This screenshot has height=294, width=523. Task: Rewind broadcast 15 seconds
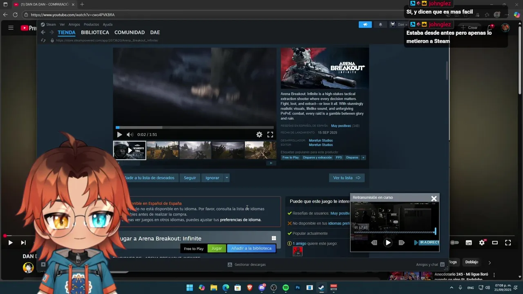(x=374, y=243)
